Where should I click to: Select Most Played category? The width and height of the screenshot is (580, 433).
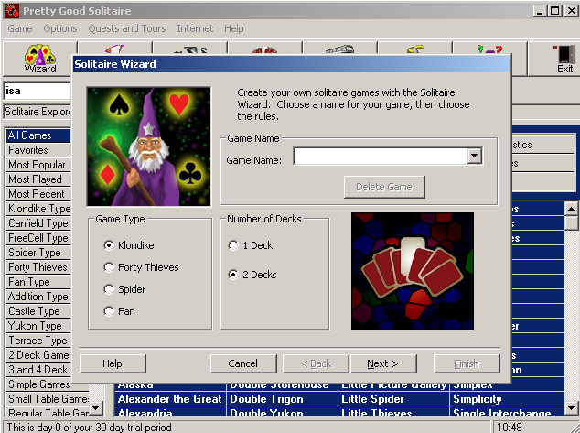[38, 179]
